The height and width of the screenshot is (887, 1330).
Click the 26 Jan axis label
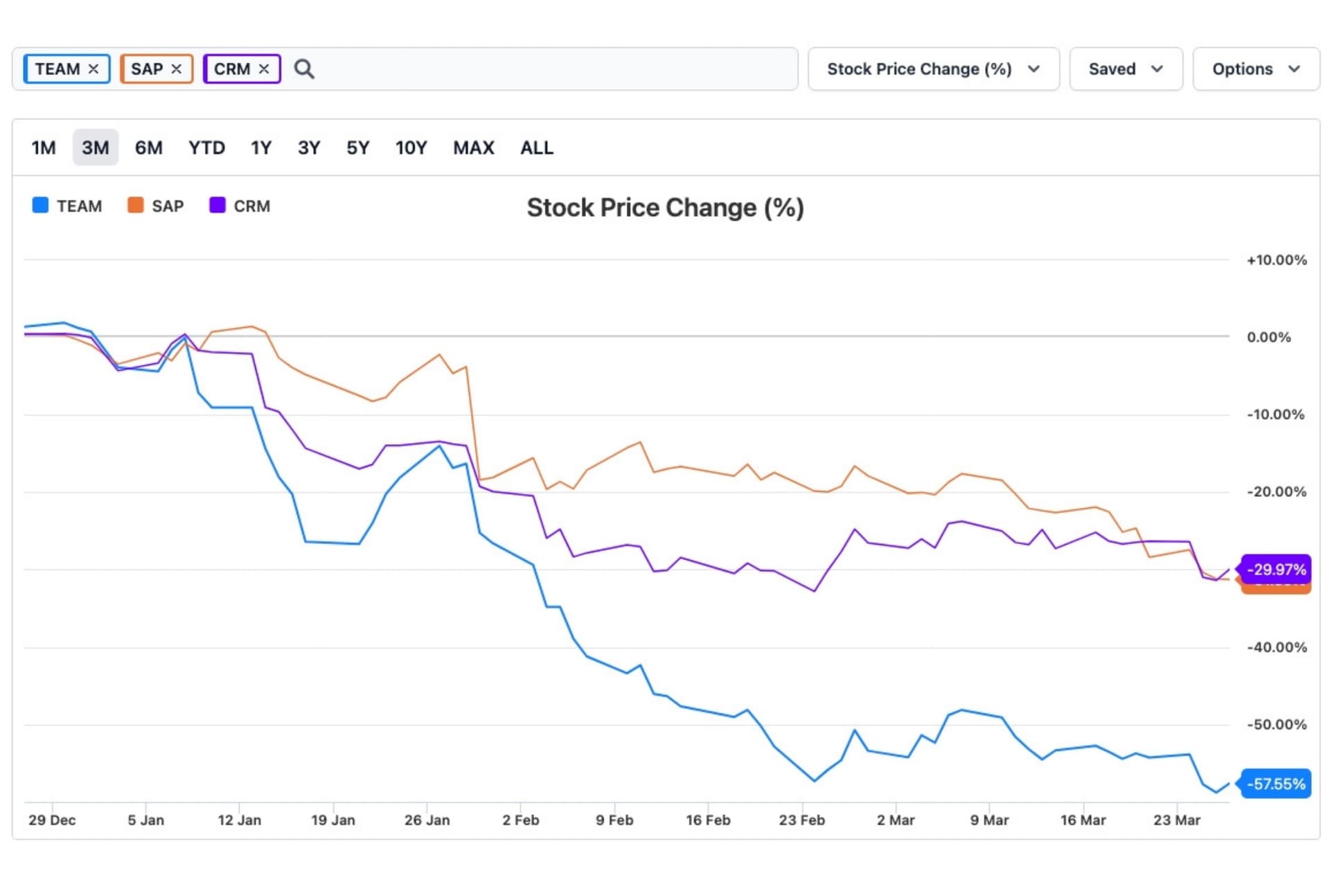pyautogui.click(x=427, y=820)
